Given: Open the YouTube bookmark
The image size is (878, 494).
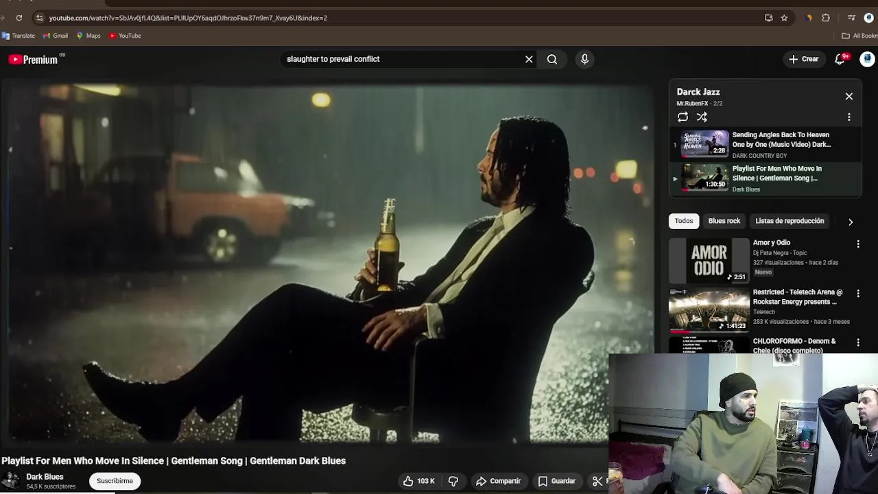Looking at the screenshot, I should click(125, 36).
